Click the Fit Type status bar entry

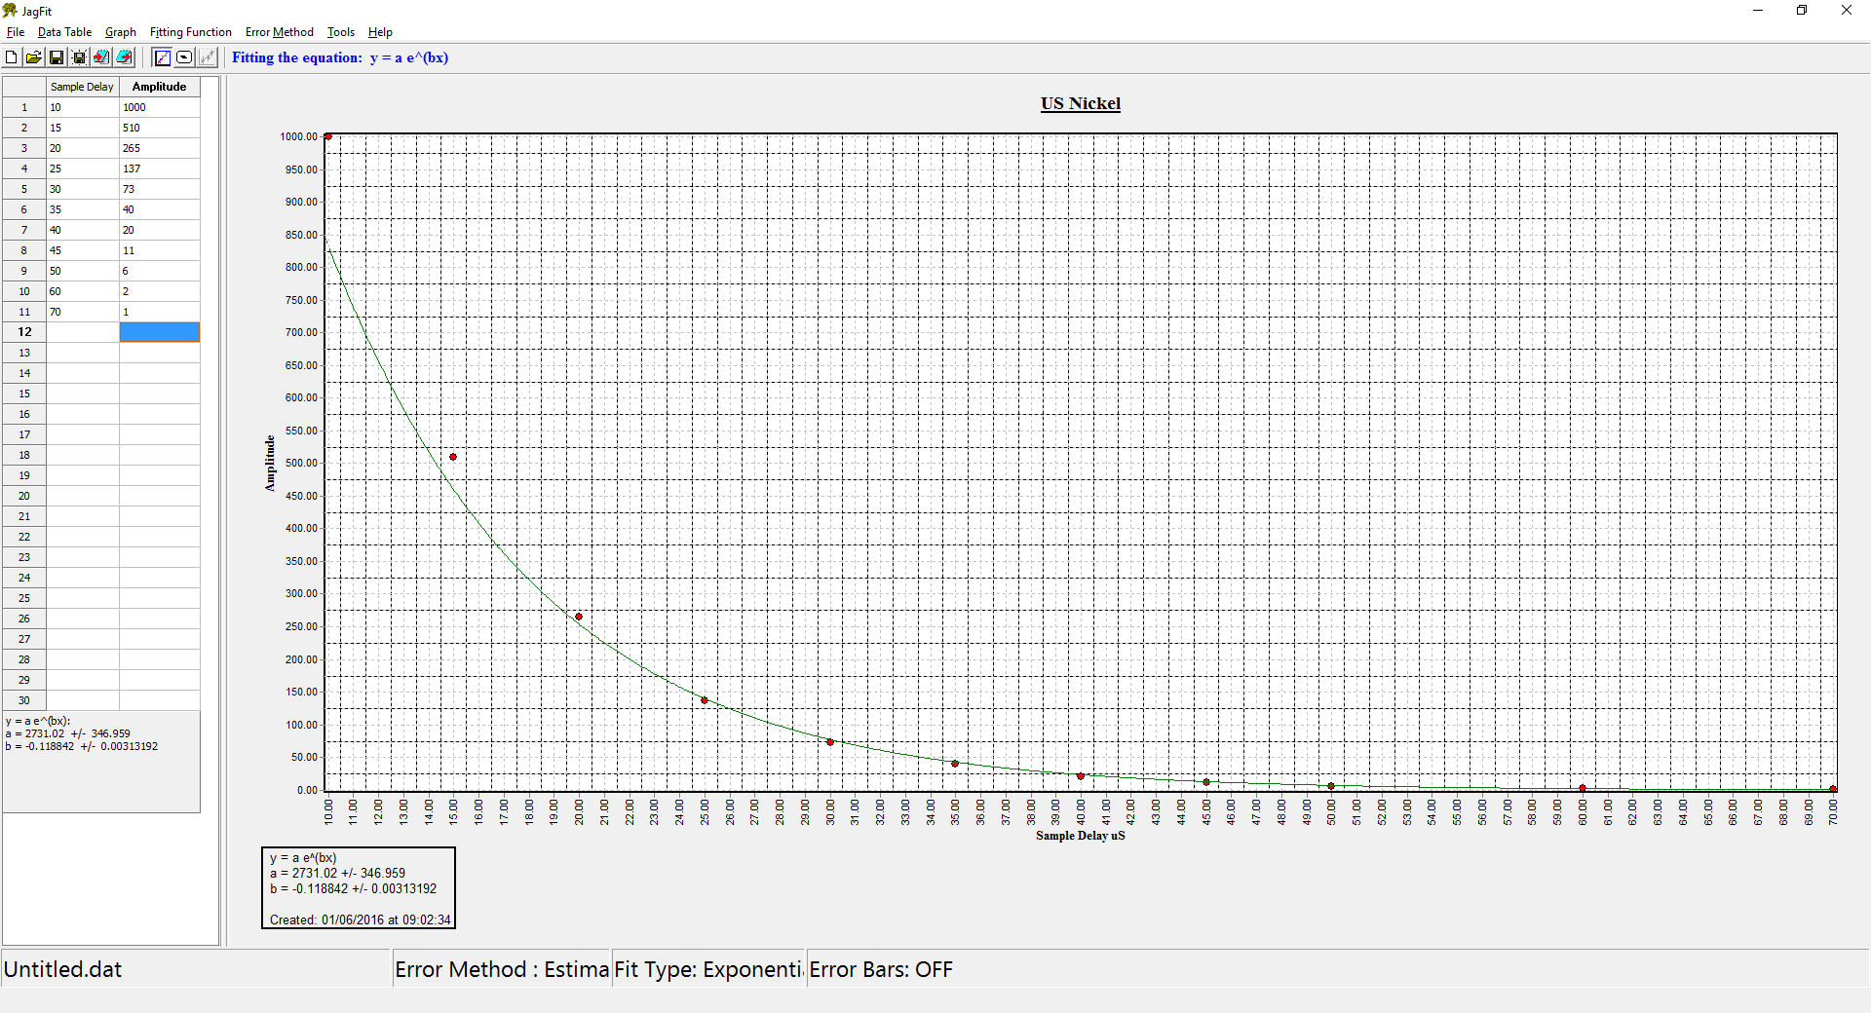[x=708, y=969]
